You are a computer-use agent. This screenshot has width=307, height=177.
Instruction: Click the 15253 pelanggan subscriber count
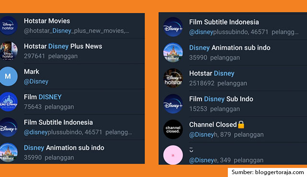(x=214, y=109)
